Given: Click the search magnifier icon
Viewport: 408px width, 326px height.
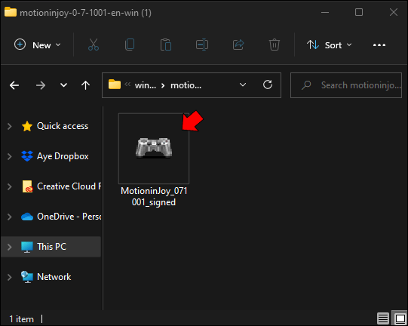Looking at the screenshot, I should point(306,85).
